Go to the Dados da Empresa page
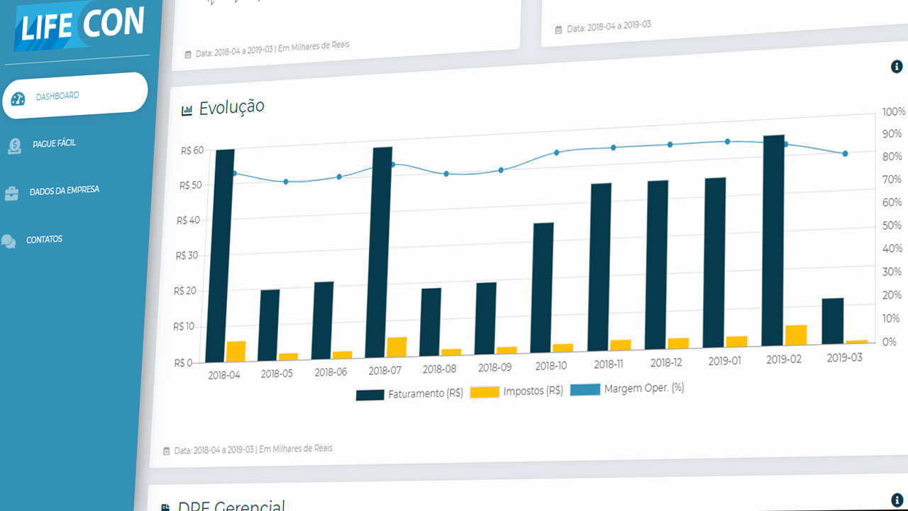The width and height of the screenshot is (908, 511). click(x=65, y=191)
